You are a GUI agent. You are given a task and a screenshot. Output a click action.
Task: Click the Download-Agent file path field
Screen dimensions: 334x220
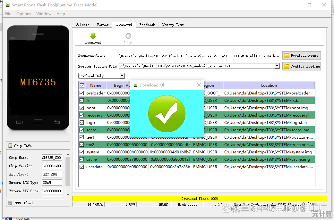pos(199,56)
